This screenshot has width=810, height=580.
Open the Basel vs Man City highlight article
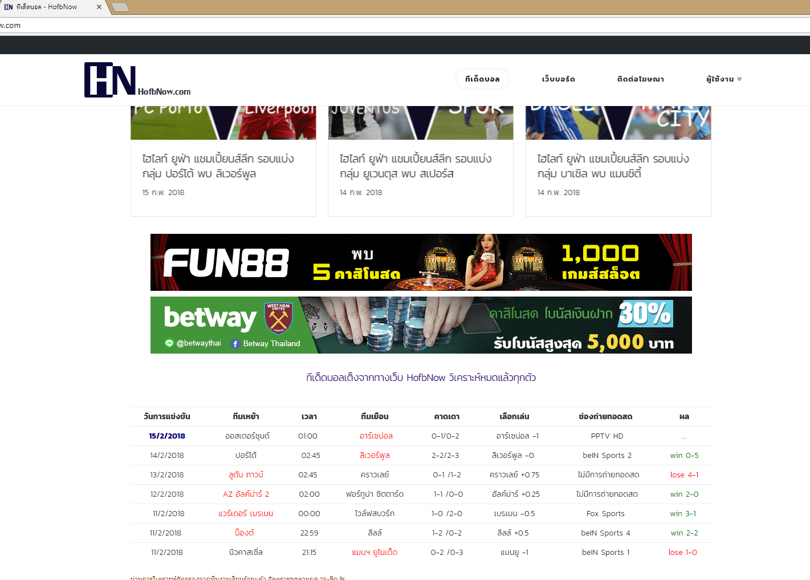(x=613, y=166)
